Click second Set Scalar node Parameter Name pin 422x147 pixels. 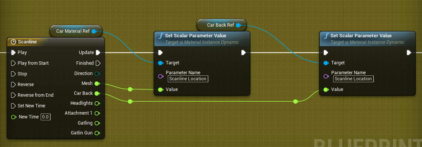(x=326, y=76)
